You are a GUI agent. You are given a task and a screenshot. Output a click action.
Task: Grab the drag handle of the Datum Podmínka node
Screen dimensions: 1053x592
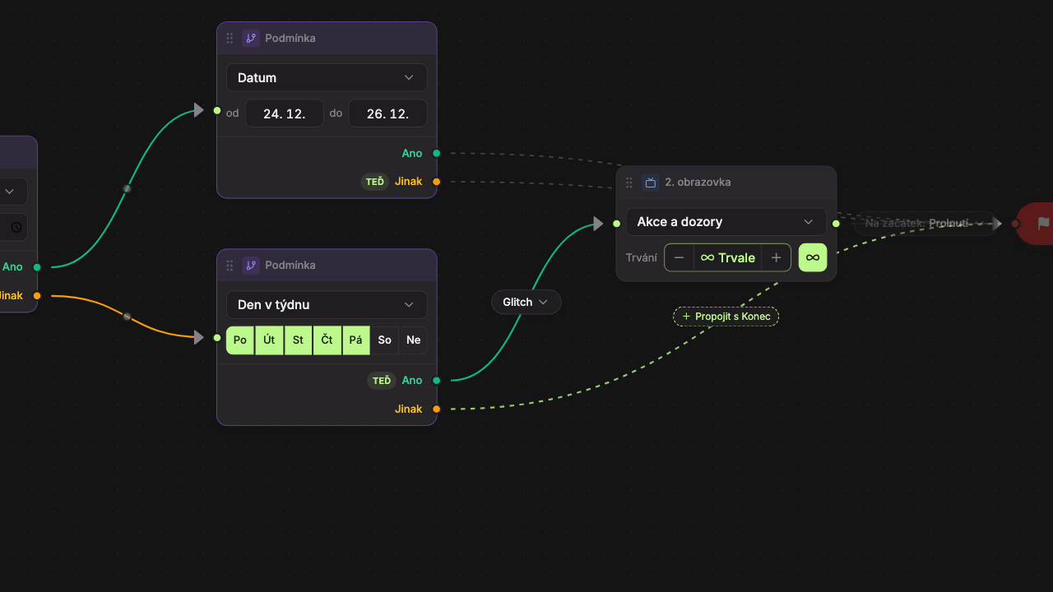230,38
